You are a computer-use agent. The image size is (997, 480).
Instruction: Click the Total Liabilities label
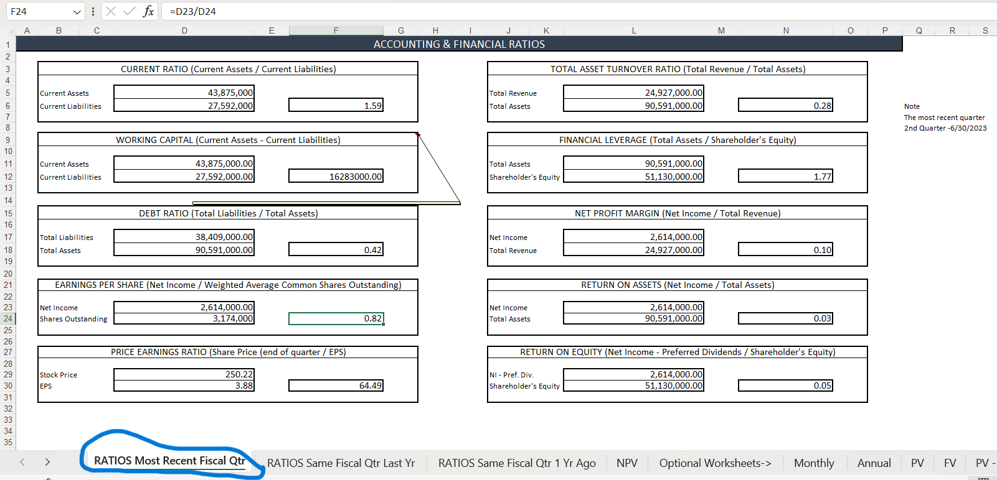pos(67,238)
